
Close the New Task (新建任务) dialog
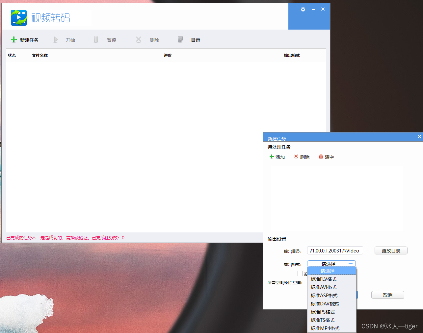419,136
